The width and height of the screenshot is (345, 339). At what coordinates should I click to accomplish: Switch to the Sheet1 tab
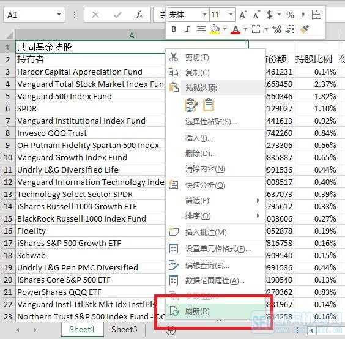[82, 329]
